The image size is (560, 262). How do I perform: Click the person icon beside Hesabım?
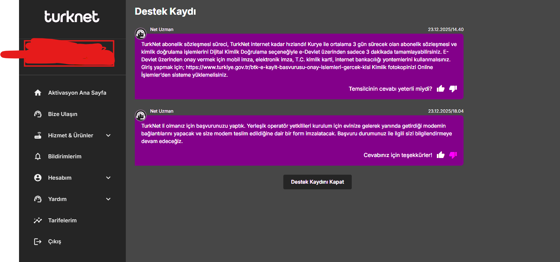(38, 178)
